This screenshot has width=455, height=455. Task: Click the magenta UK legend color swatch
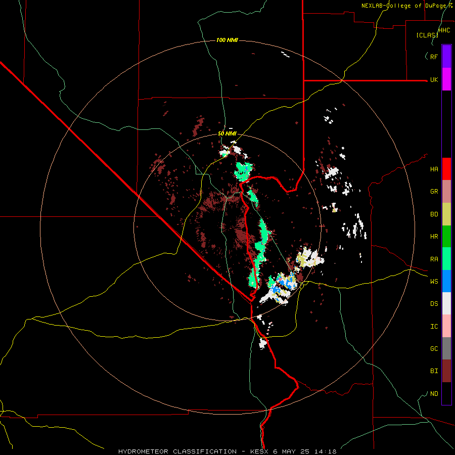pos(446,79)
